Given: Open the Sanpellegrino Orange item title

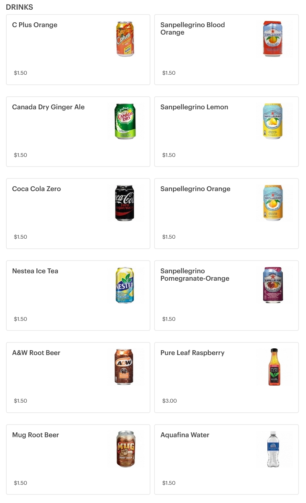Looking at the screenshot, I should (x=195, y=189).
